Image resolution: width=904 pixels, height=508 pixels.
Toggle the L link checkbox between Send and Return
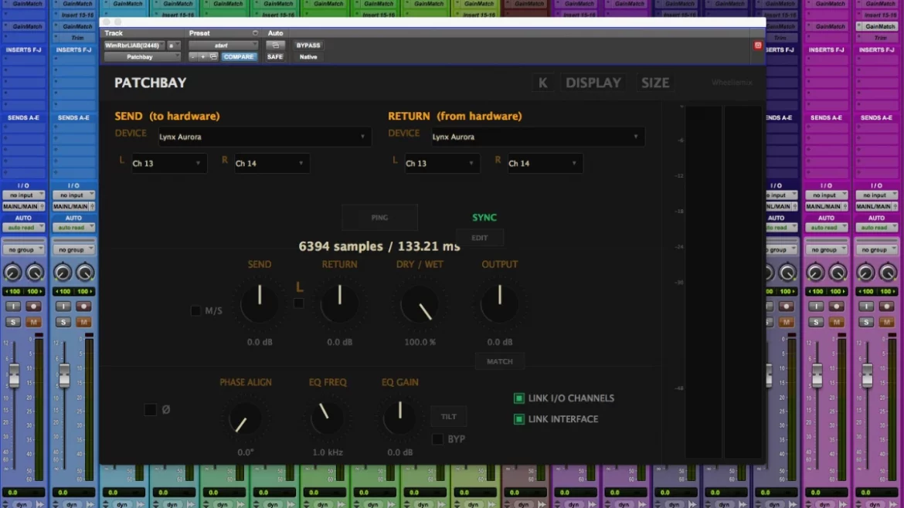[299, 303]
